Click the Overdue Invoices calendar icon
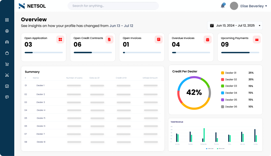This screenshot has width=271, height=156. (208, 40)
